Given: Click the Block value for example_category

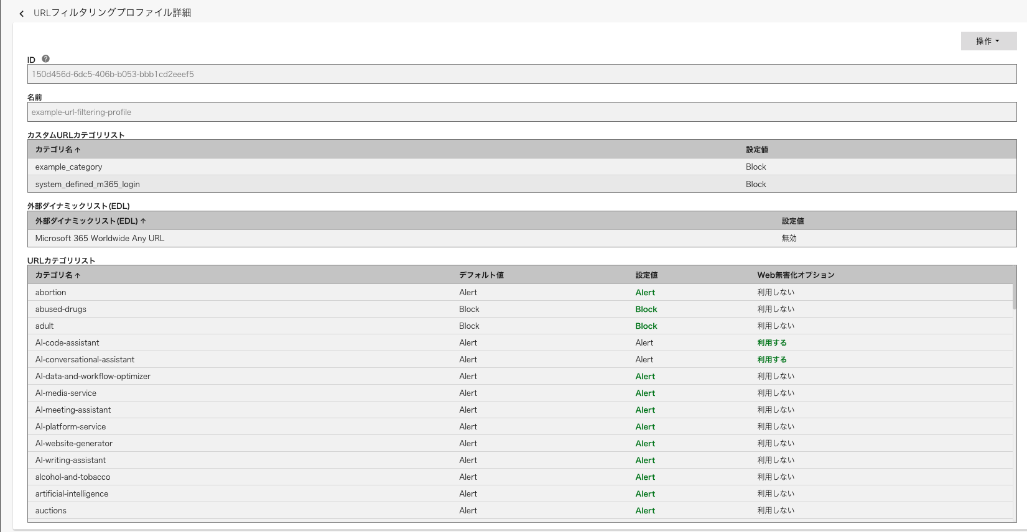Looking at the screenshot, I should click(x=756, y=167).
